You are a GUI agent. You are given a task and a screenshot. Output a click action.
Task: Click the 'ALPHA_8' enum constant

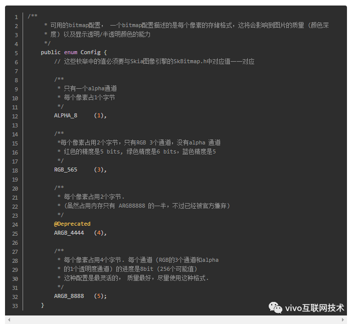[66, 115]
